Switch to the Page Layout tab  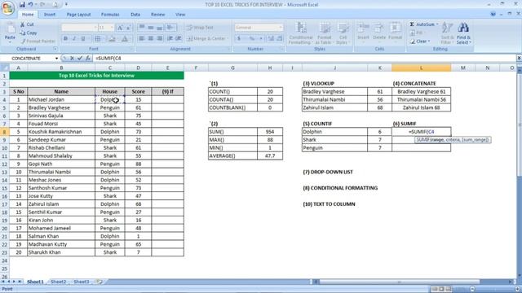[x=78, y=15]
